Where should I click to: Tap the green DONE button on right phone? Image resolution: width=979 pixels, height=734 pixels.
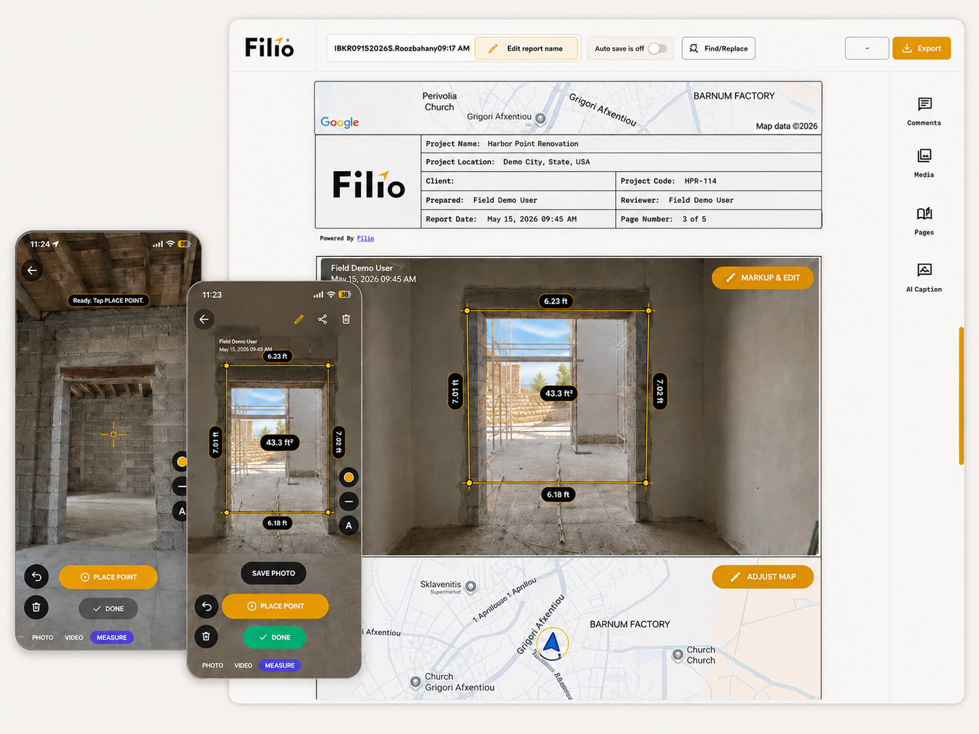(274, 637)
